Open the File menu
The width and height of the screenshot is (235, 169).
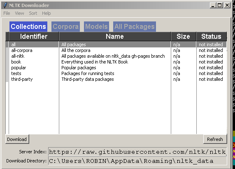point(7,13)
